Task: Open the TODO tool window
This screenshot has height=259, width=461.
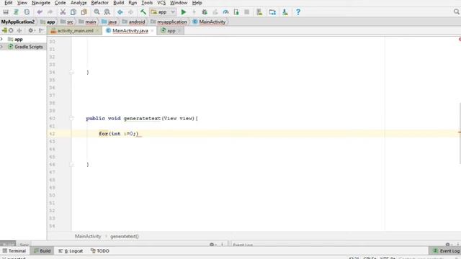Action: tap(100, 251)
